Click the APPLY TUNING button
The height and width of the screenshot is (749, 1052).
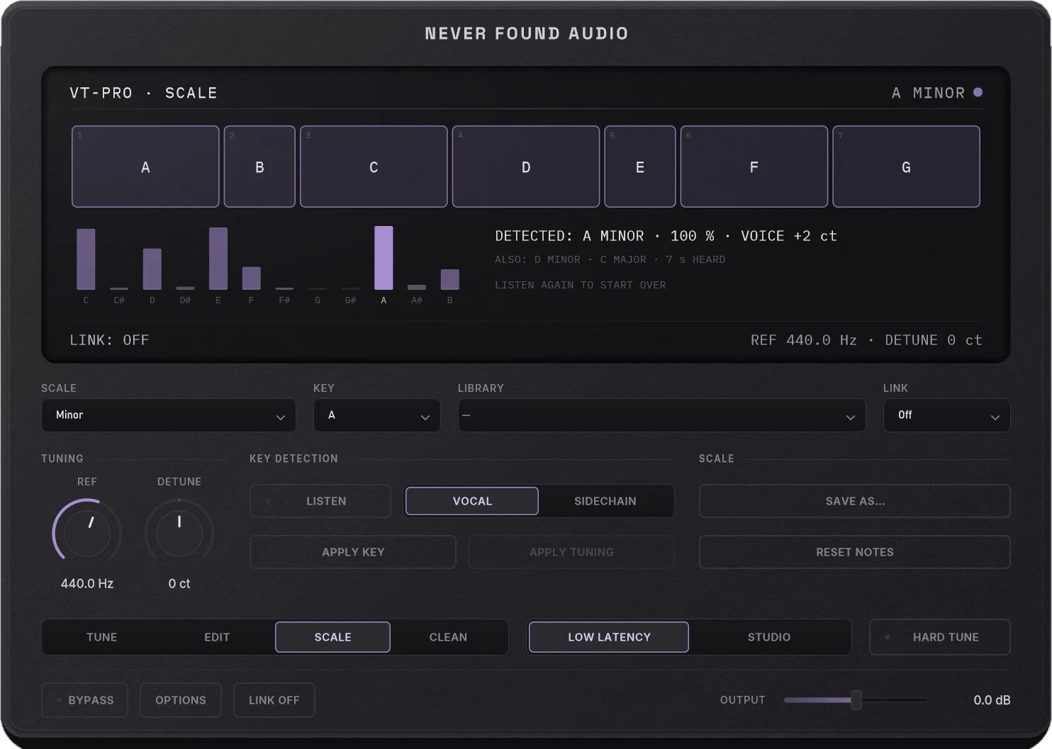click(x=571, y=552)
